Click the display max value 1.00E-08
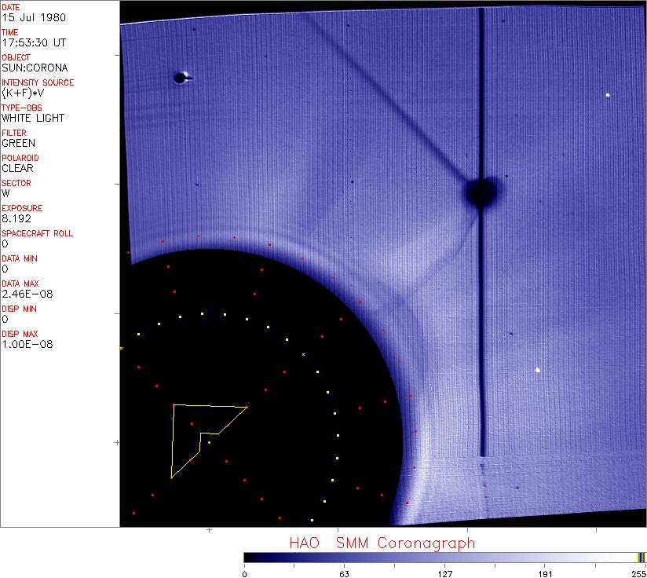This screenshot has height=578, width=647. (27, 344)
